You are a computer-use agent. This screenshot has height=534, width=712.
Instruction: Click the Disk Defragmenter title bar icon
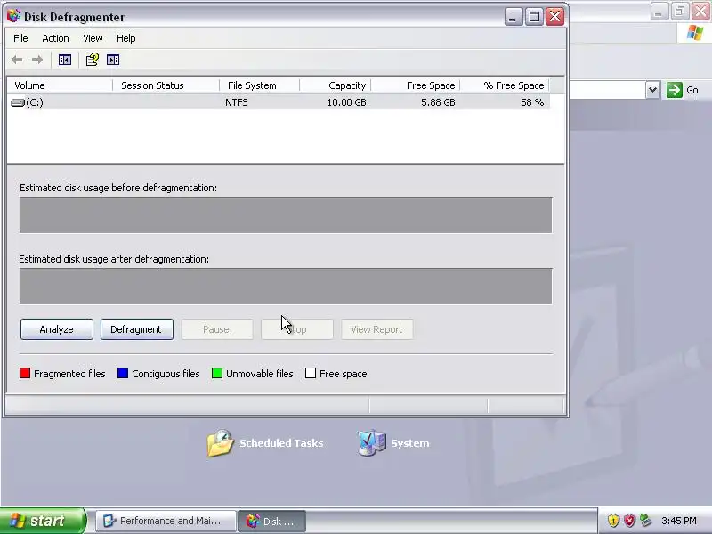click(x=13, y=16)
